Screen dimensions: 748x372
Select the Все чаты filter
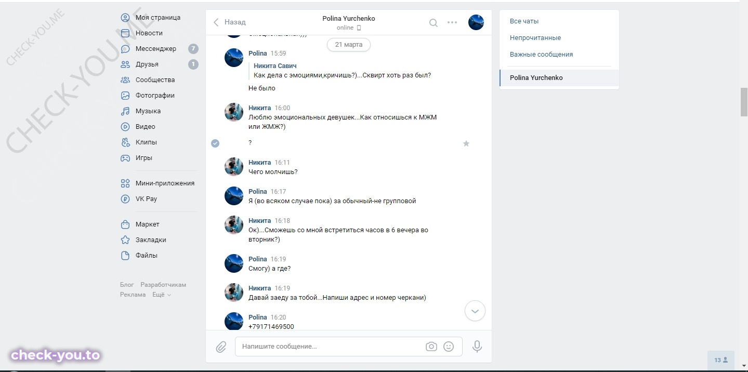pos(524,21)
